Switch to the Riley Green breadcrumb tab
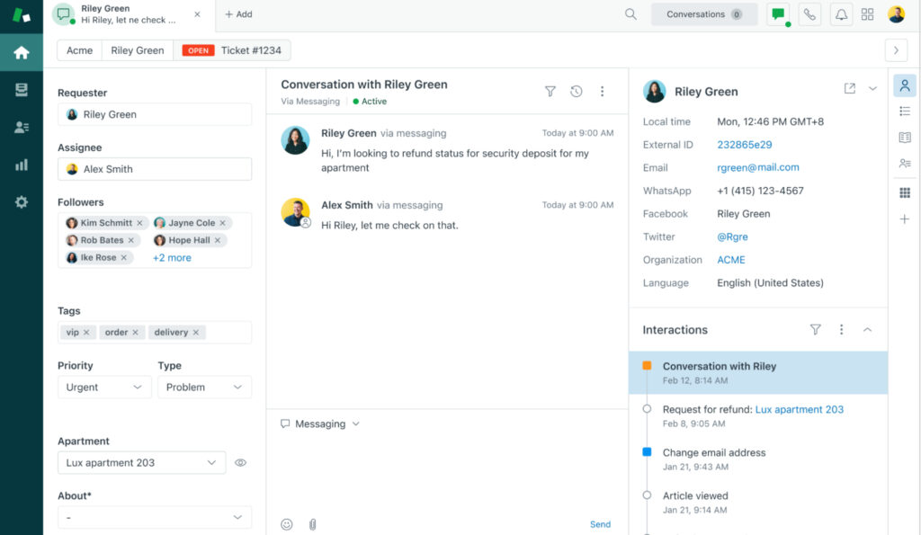This screenshot has height=535, width=921. [137, 50]
